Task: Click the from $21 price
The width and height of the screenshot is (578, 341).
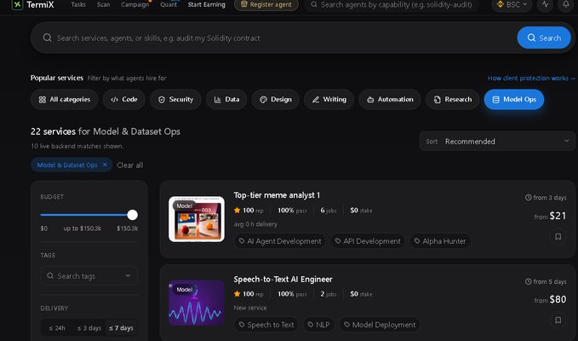Action: click(550, 216)
